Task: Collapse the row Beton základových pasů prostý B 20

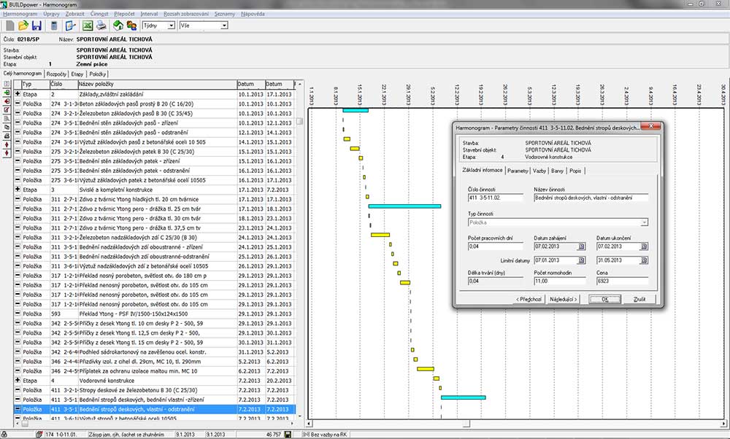Action: point(18,104)
